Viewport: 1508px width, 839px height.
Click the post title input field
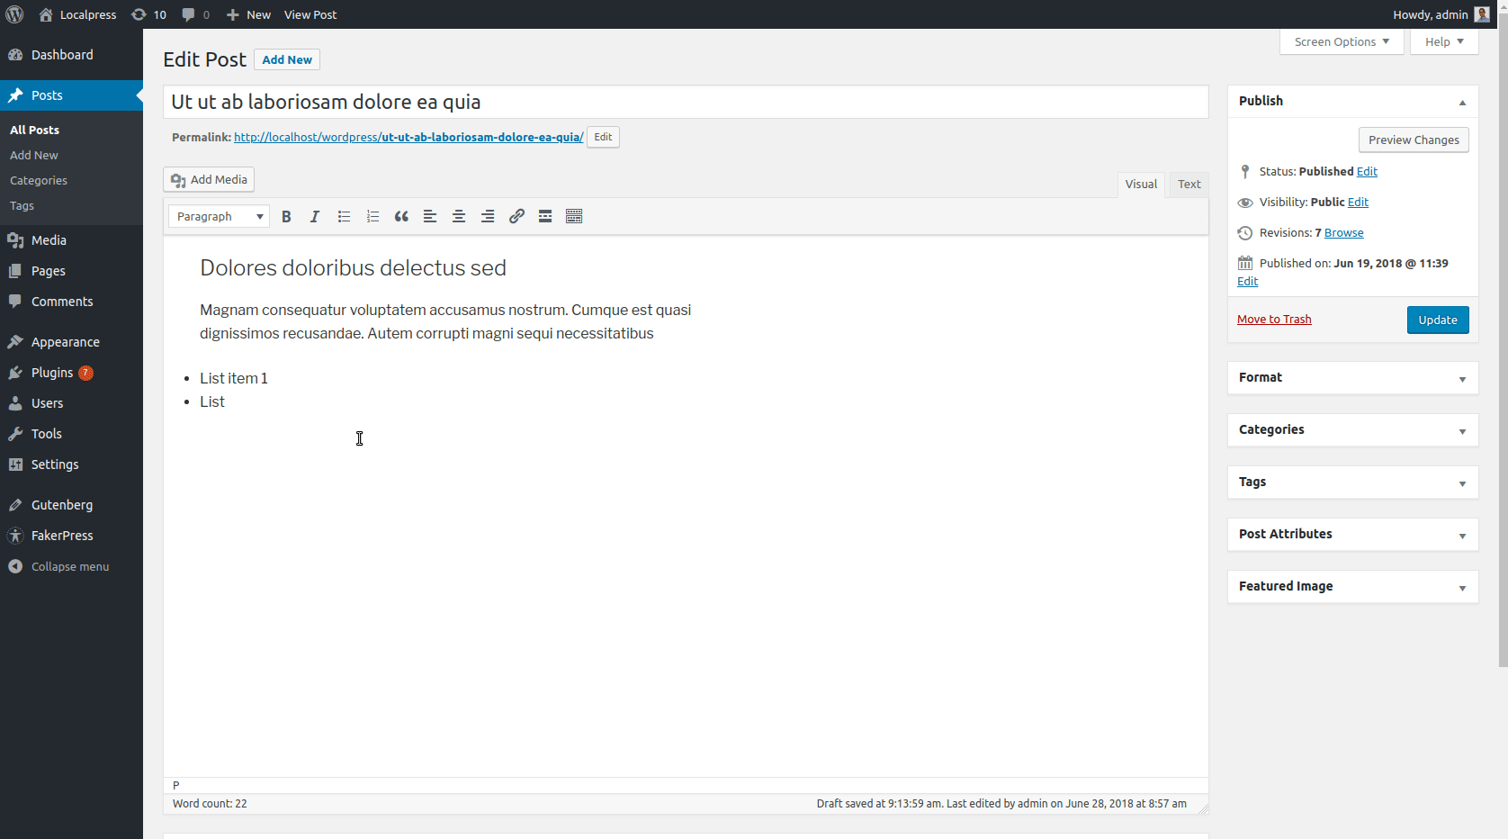(x=686, y=102)
